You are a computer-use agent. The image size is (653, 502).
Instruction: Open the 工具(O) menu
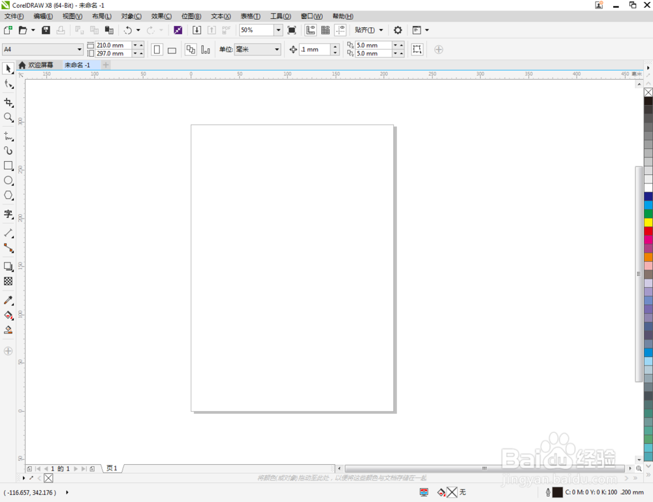pyautogui.click(x=280, y=16)
